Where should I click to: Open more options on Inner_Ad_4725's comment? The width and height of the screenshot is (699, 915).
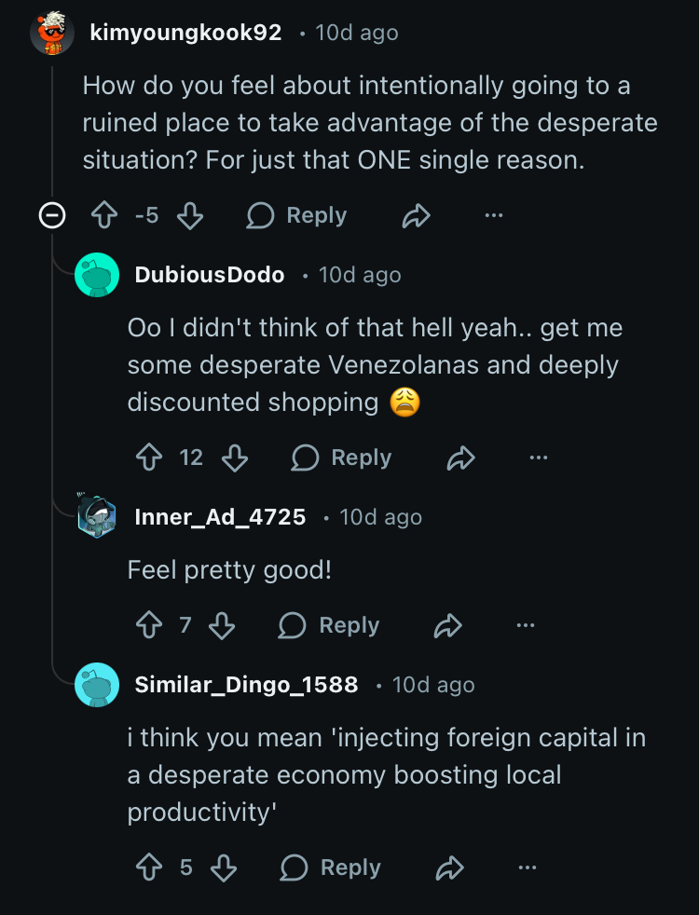(x=526, y=625)
